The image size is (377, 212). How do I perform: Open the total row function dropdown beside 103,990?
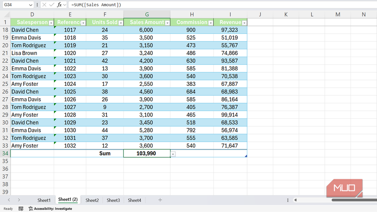point(173,154)
